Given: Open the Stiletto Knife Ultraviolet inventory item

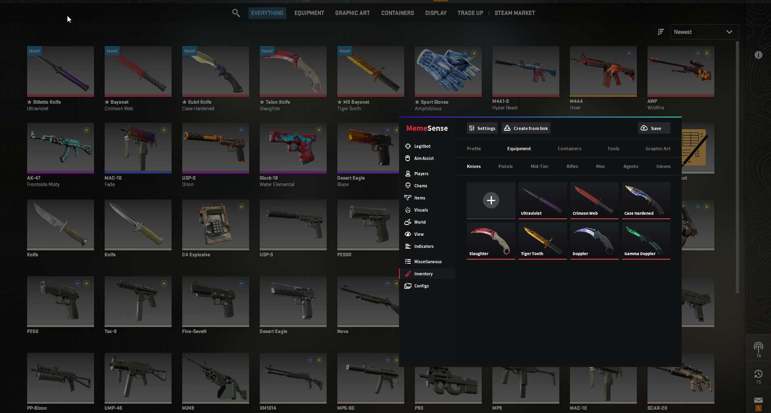Looking at the screenshot, I should (x=61, y=71).
